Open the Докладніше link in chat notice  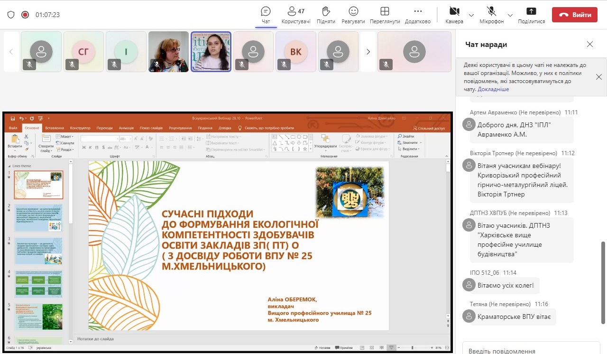[x=493, y=89]
